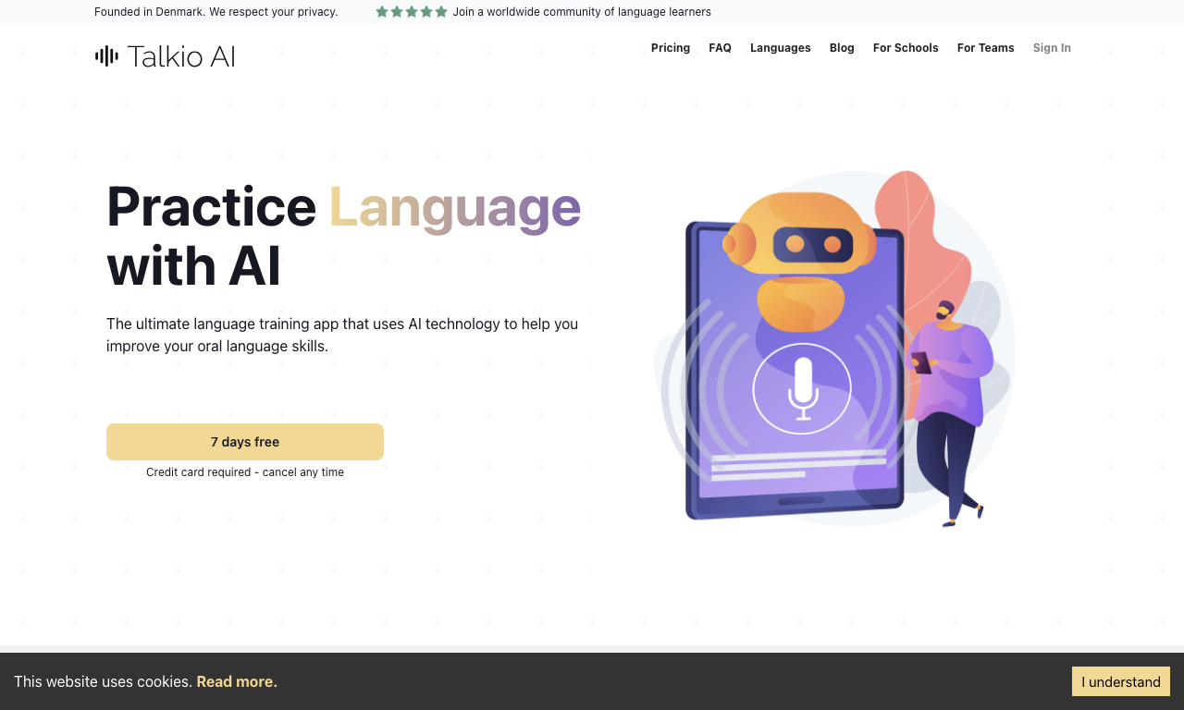Select For Teams in the navigation
The width and height of the screenshot is (1184, 710).
tap(986, 48)
